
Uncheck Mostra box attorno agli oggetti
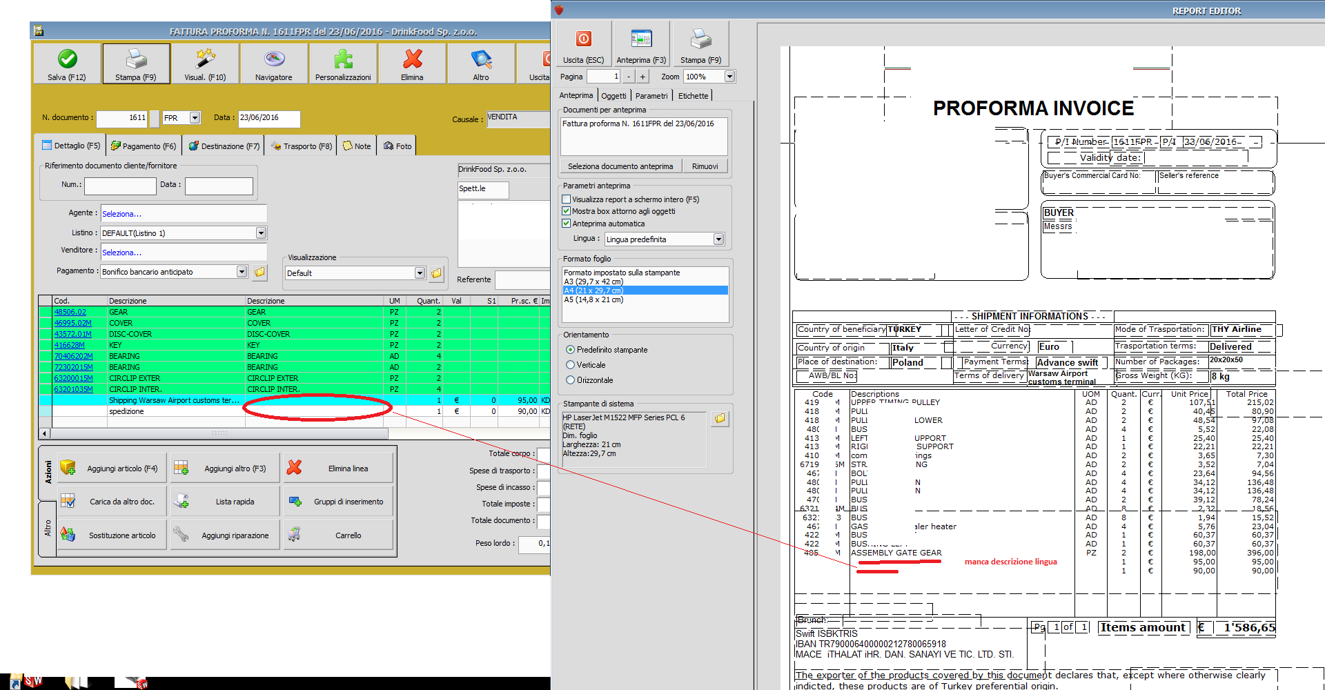(x=566, y=211)
